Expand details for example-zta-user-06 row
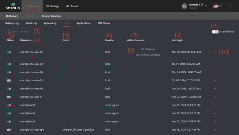 click(215, 88)
